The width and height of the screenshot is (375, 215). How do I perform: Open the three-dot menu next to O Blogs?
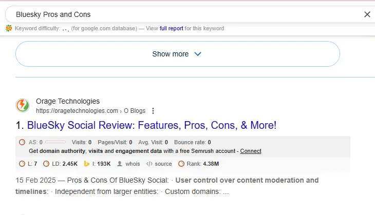click(153, 111)
